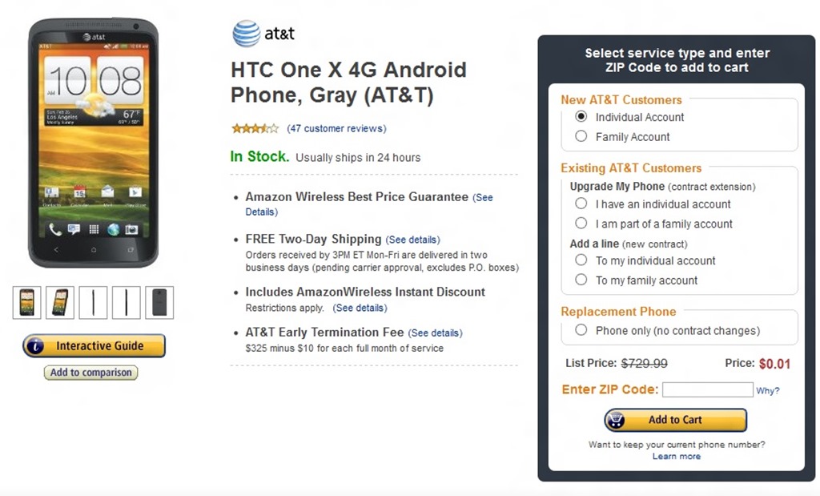The width and height of the screenshot is (820, 496).
Task: Click the star rating icons
Action: click(x=255, y=128)
